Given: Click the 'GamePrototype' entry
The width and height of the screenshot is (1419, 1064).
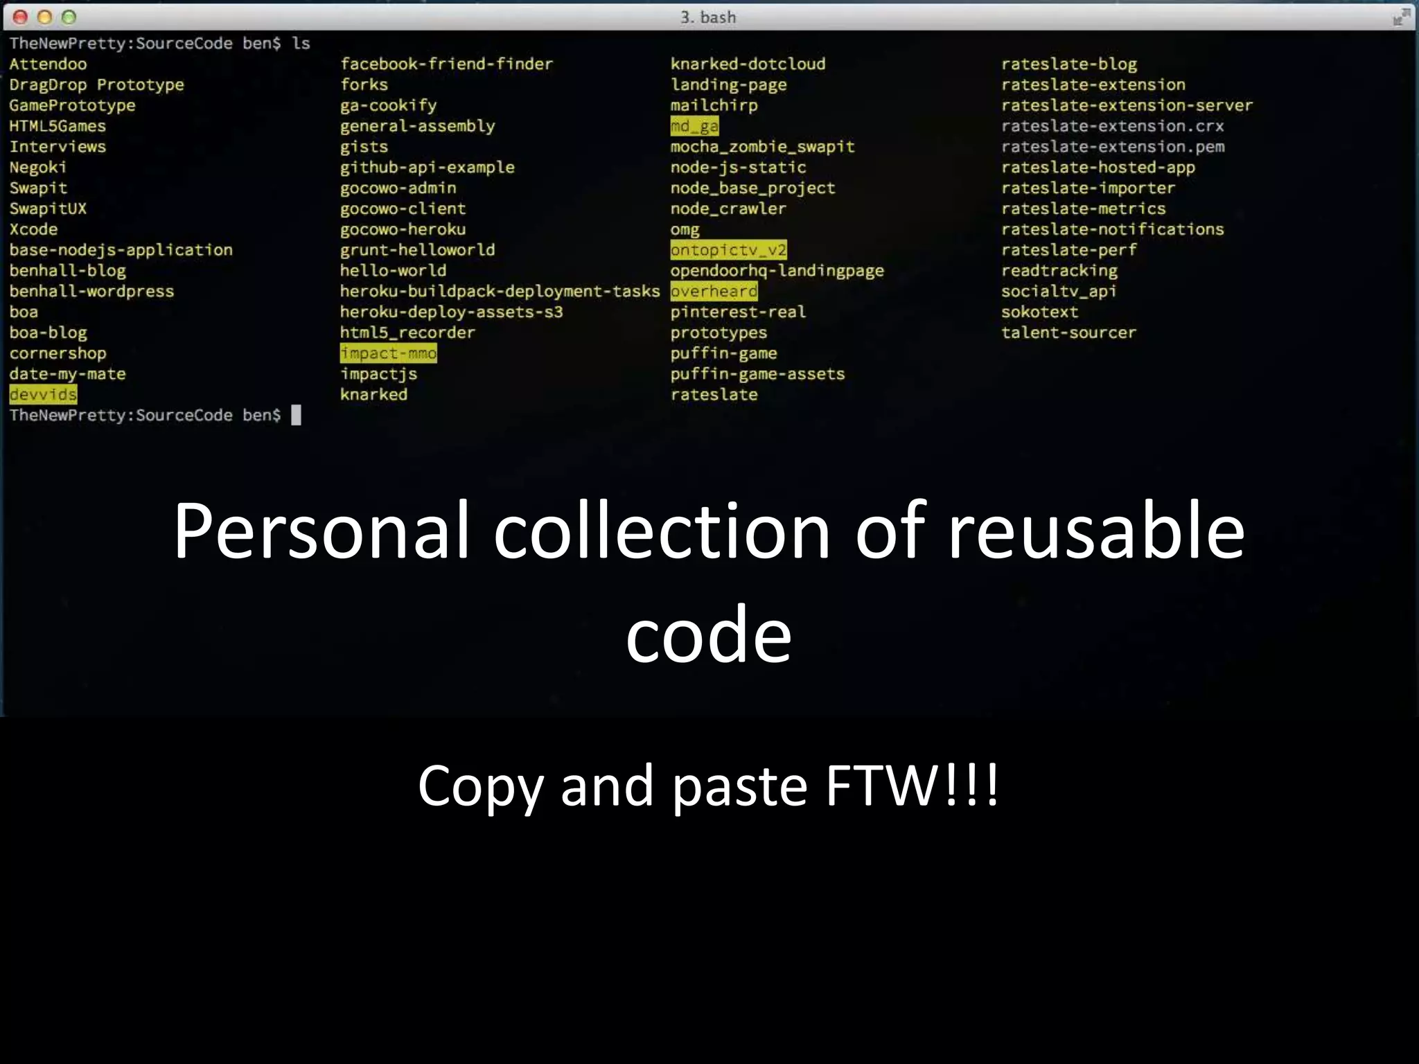Looking at the screenshot, I should pos(72,105).
